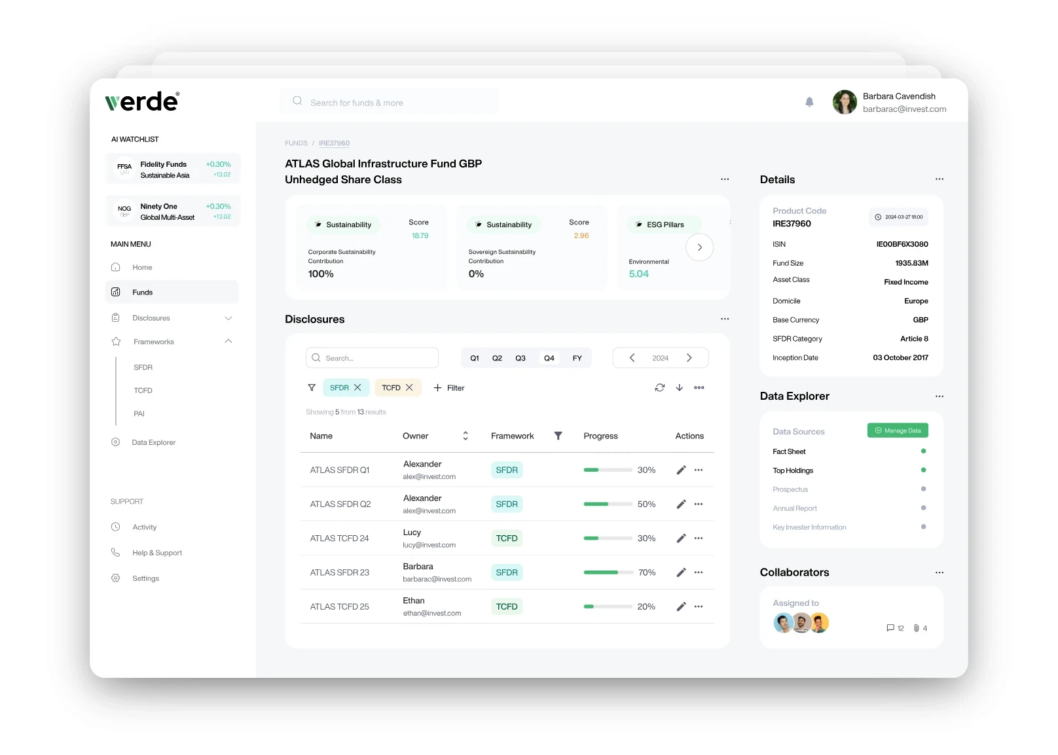
Task: Download the disclosures list arrow icon
Action: coord(680,388)
